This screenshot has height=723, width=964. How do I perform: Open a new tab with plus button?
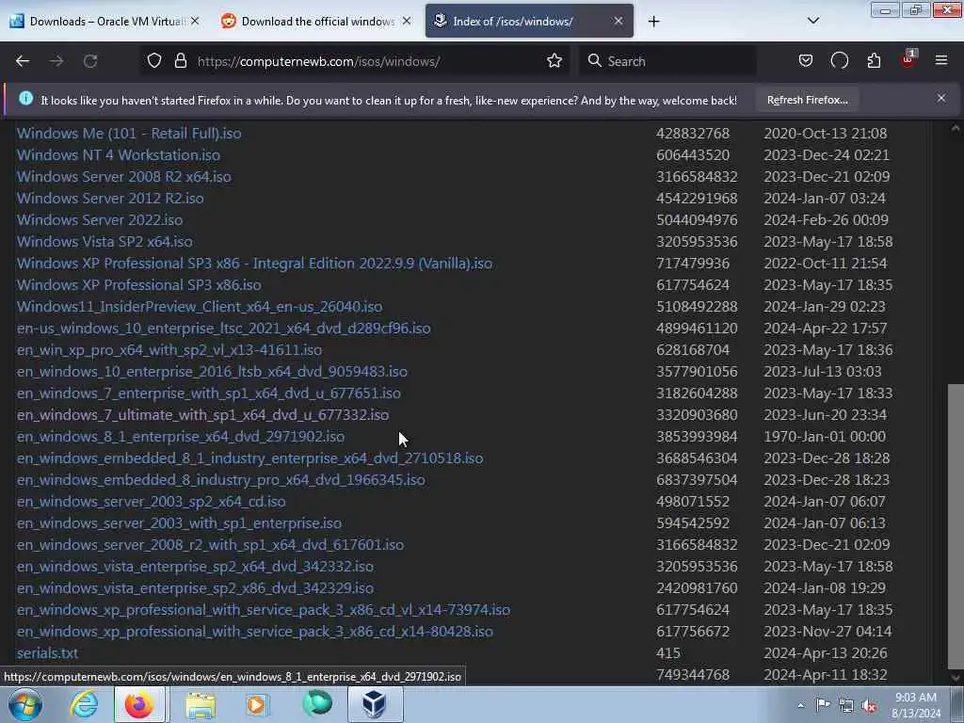(653, 22)
